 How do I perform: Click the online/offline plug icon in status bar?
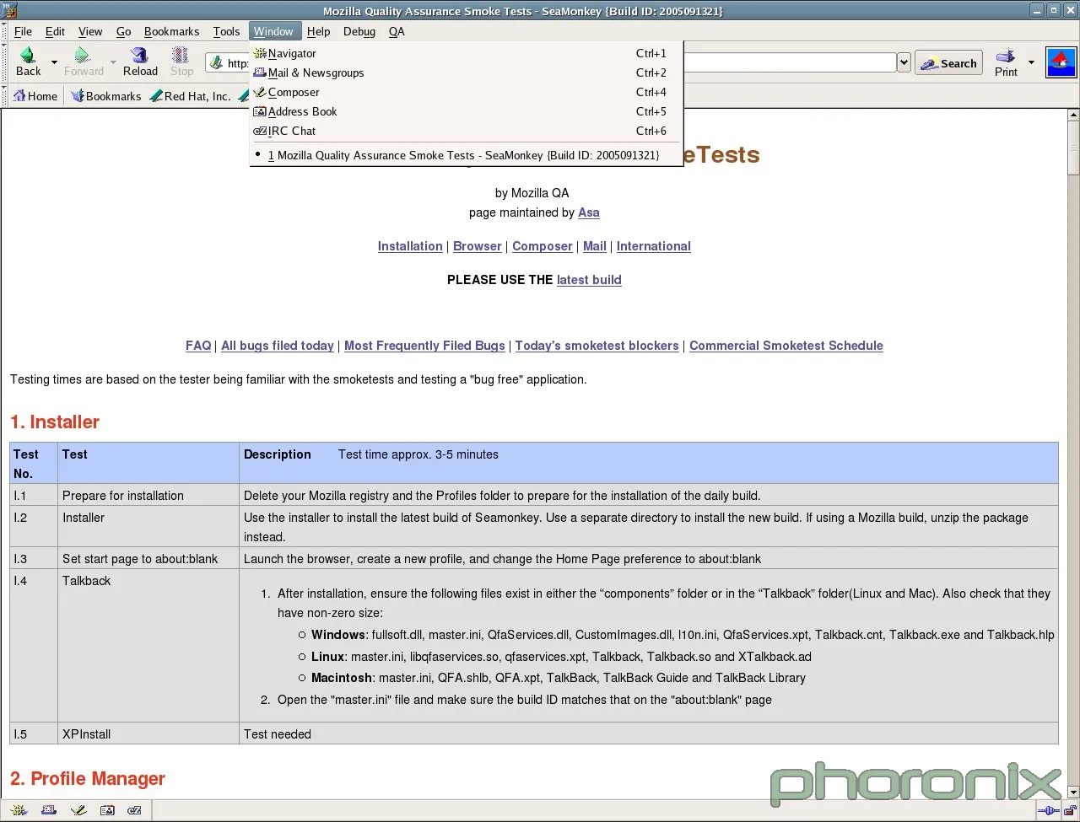[1048, 811]
